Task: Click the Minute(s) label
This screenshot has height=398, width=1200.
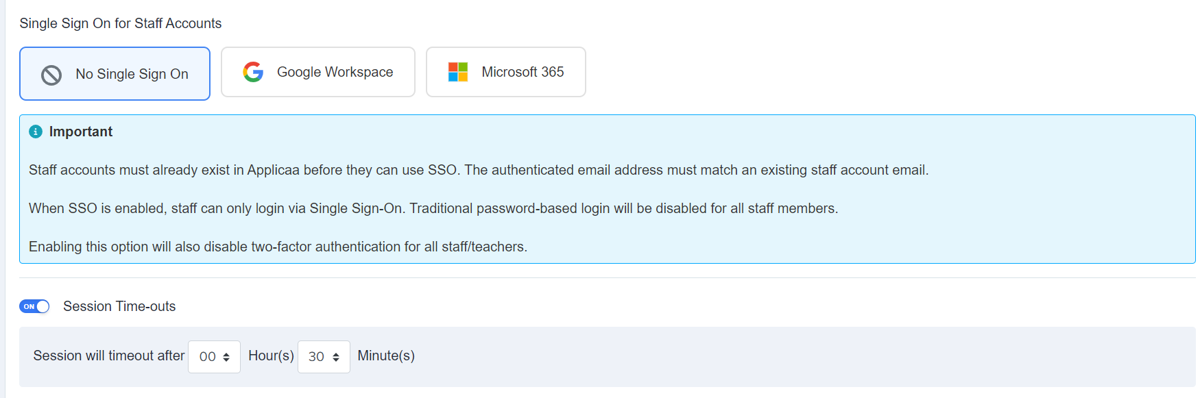Action: coord(386,356)
